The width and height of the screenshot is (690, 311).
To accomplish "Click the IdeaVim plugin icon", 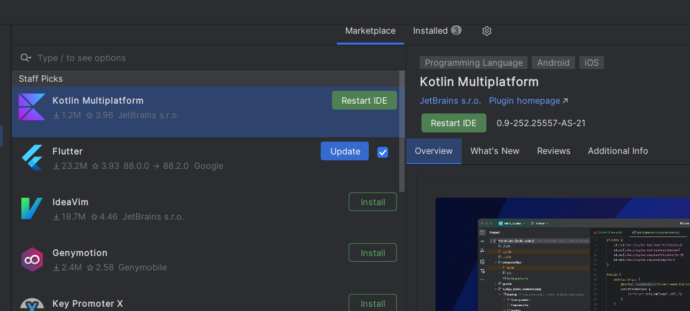I will [32, 208].
